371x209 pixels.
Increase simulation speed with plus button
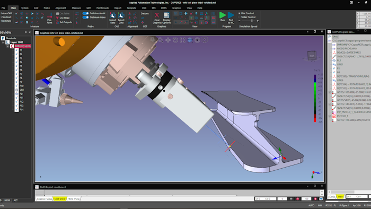pyautogui.click(x=258, y=21)
